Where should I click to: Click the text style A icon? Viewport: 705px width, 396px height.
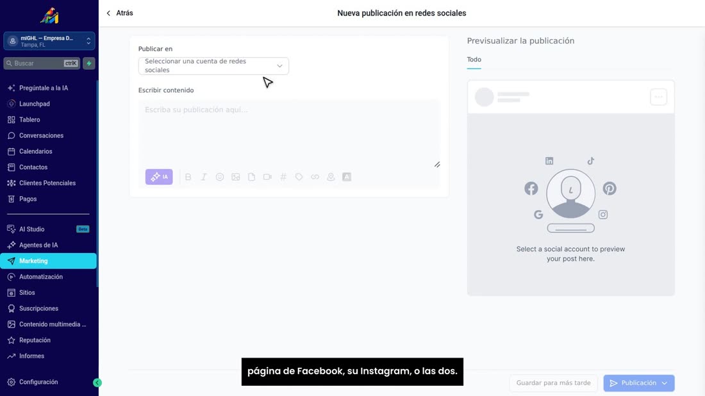(347, 177)
